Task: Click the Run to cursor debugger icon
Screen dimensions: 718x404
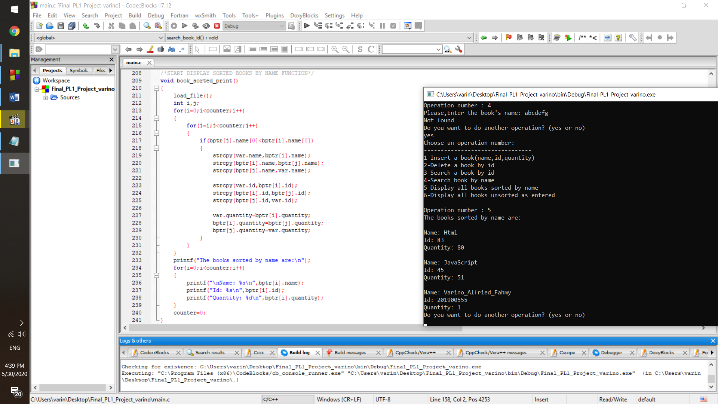Action: coord(318,26)
